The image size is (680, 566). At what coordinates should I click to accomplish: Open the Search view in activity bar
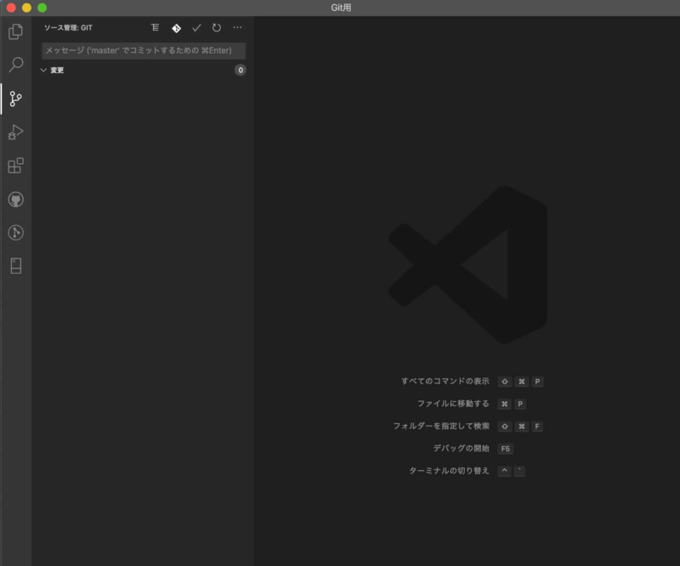[15, 65]
